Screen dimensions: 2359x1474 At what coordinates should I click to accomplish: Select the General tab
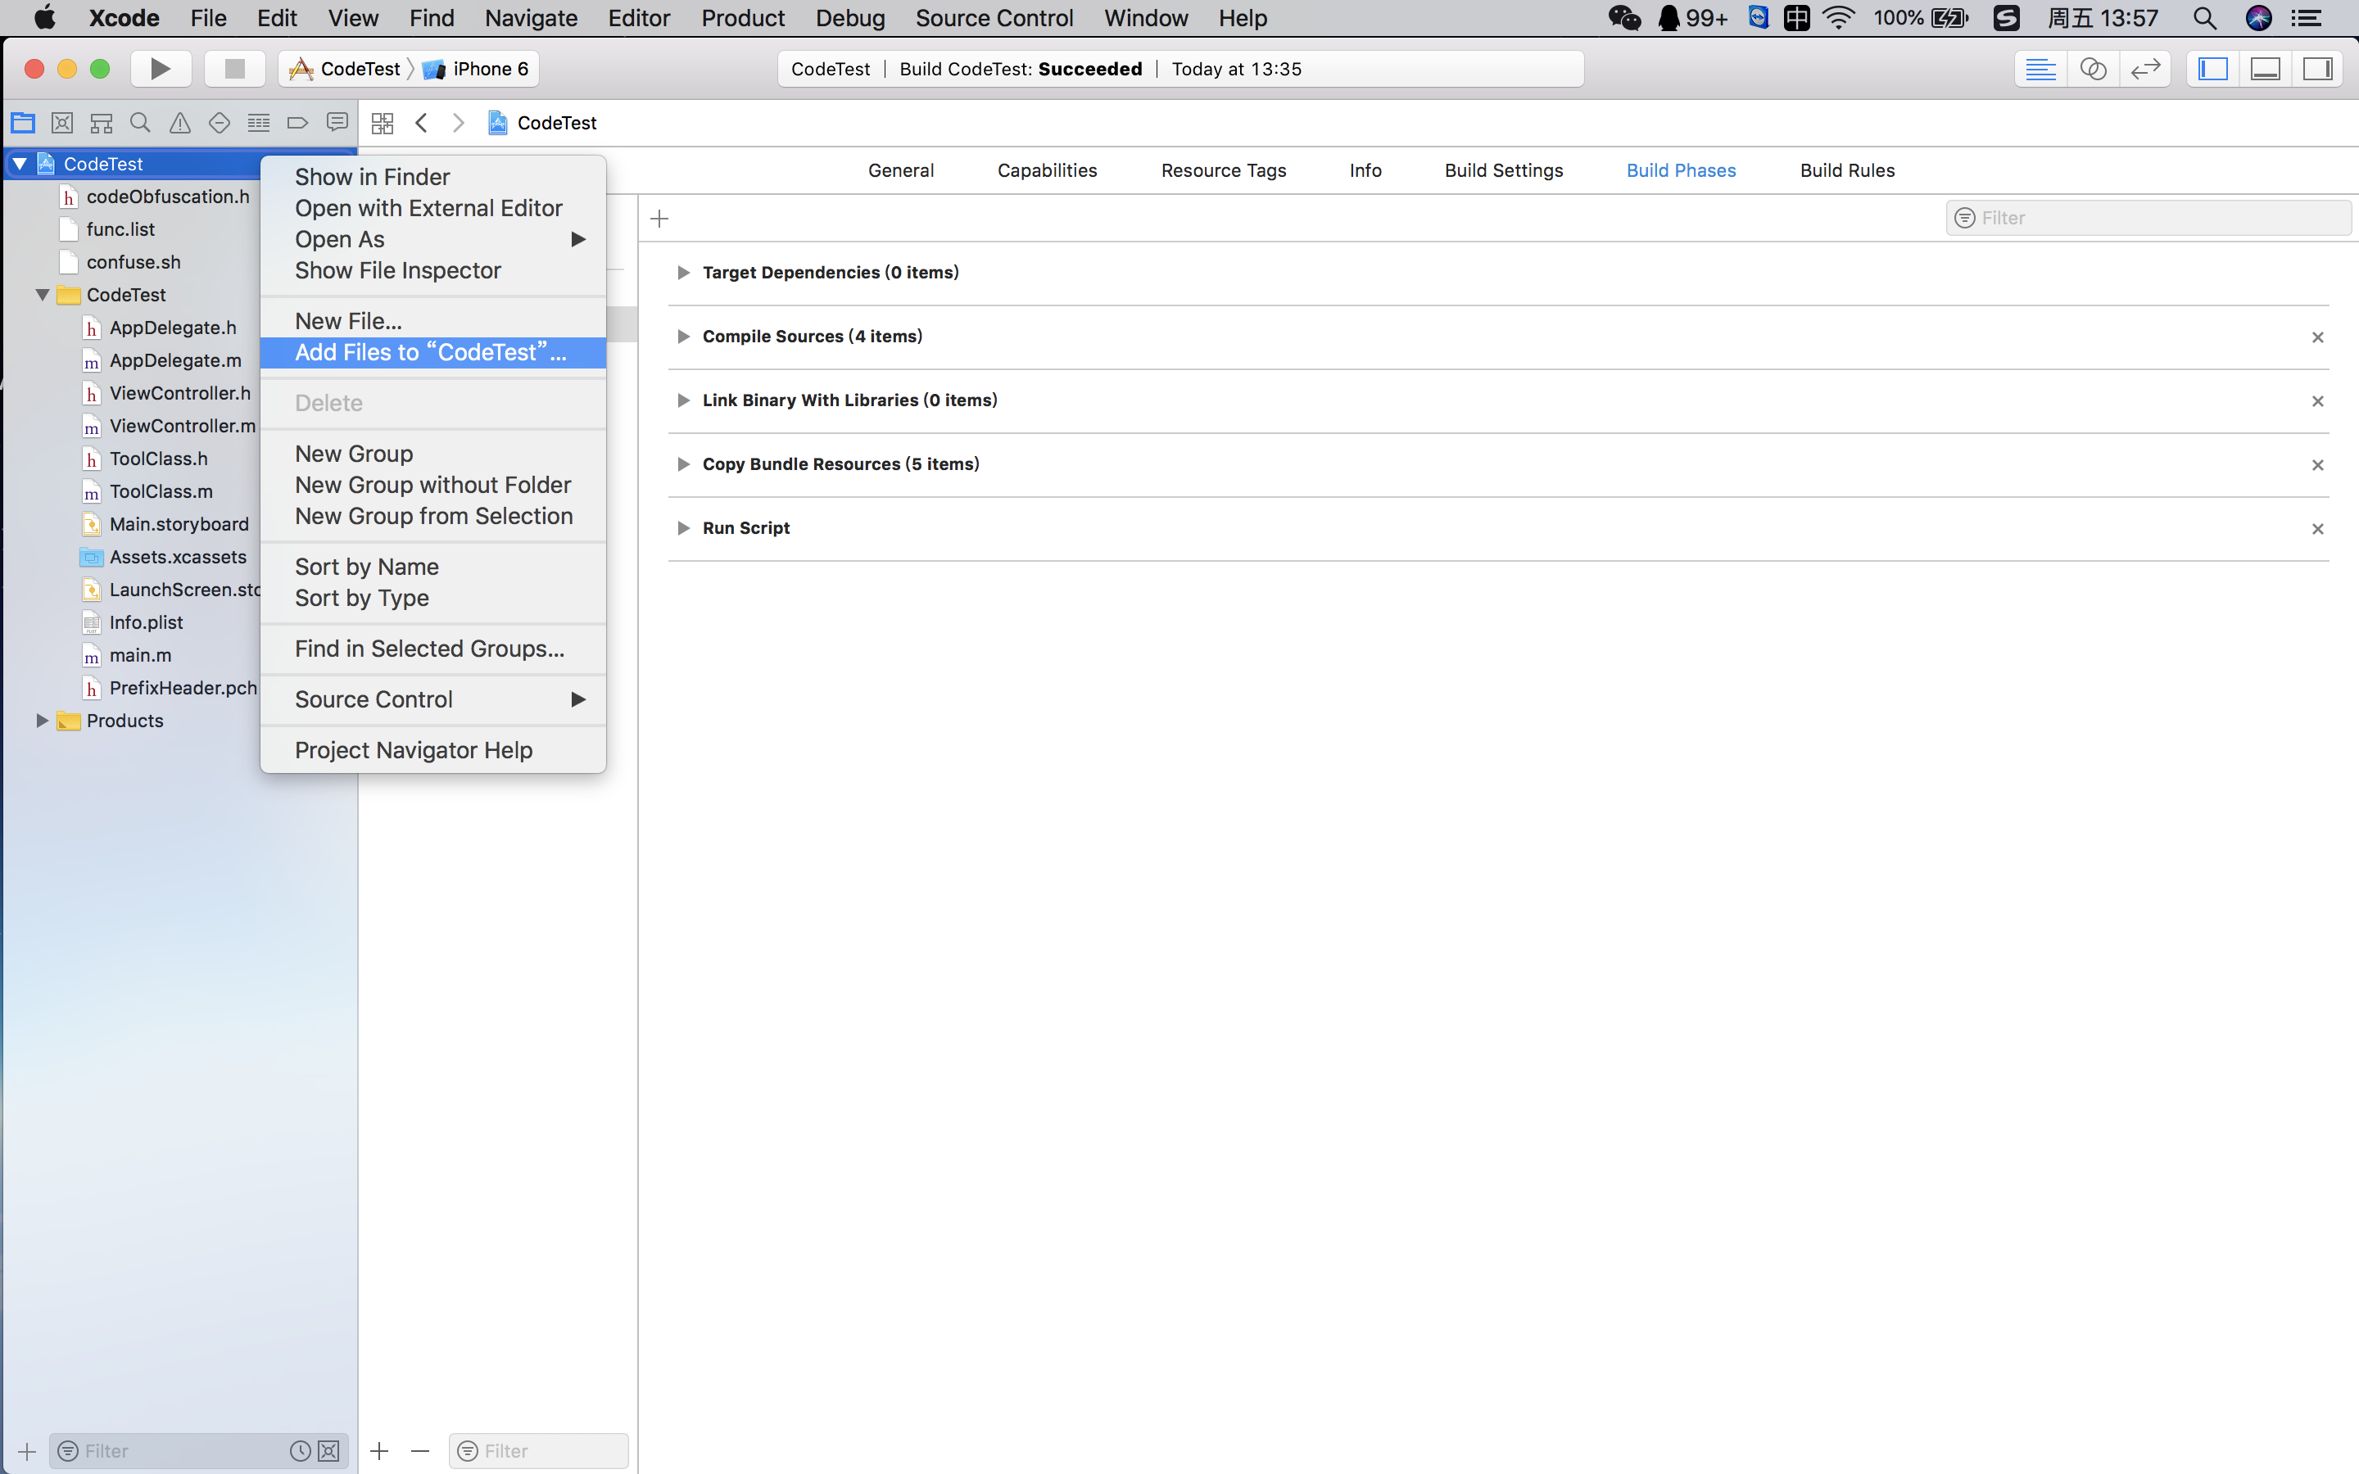(900, 170)
